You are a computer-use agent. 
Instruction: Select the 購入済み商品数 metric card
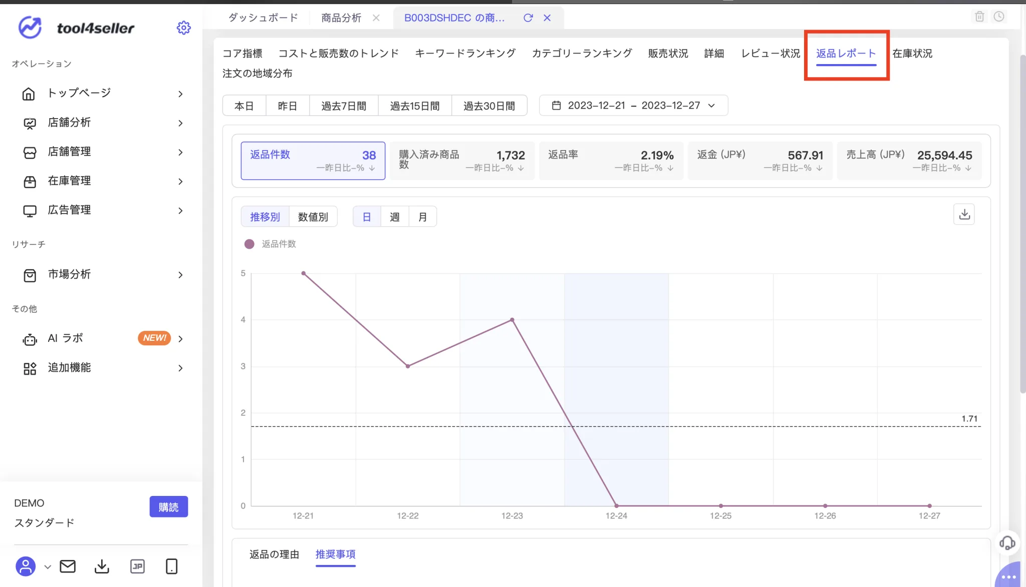(462, 161)
